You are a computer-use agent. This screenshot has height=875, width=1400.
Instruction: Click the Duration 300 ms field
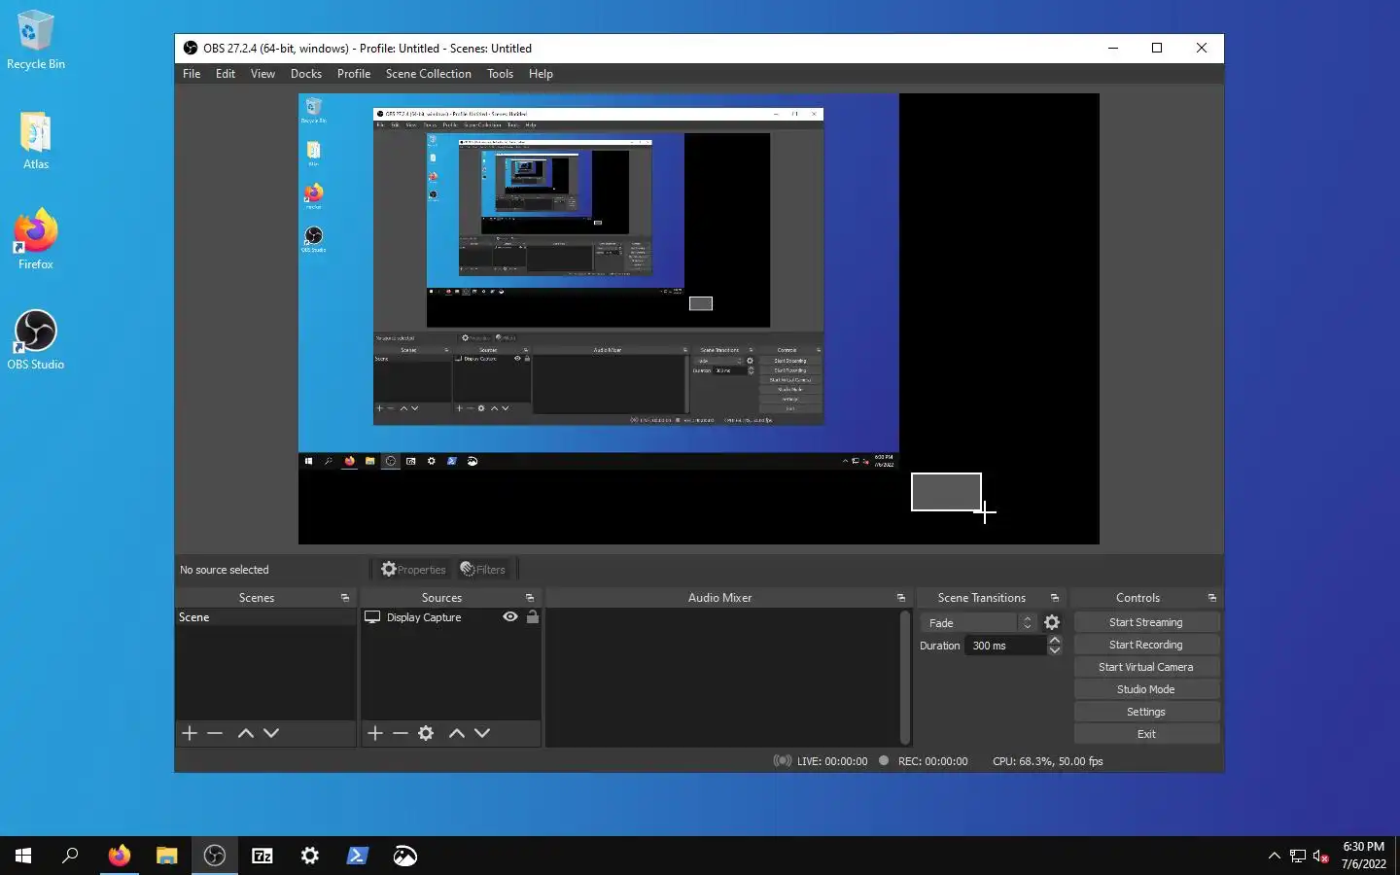(1005, 646)
